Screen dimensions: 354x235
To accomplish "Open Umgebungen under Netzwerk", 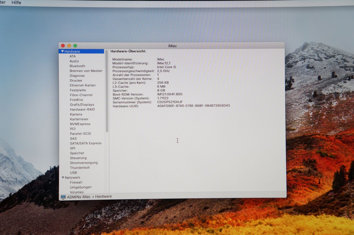I will point(81,187).
